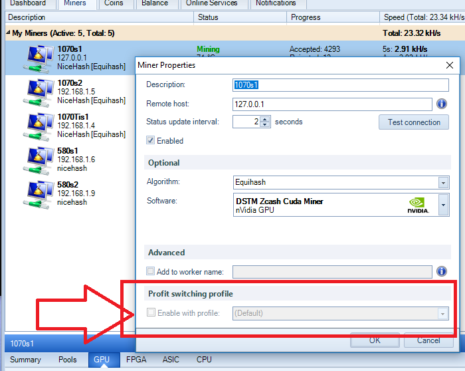The width and height of the screenshot is (465, 371).
Task: Open info icon beside worker name field
Action: (x=442, y=271)
